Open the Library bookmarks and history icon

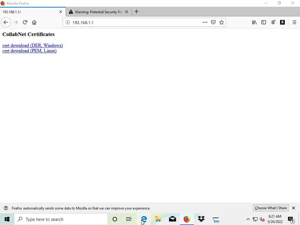(x=254, y=22)
